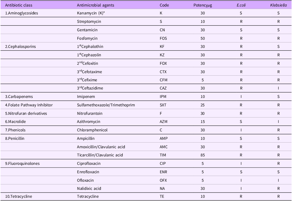Click the 'Code' column header
The width and height of the screenshot is (292, 201).
point(164,5)
